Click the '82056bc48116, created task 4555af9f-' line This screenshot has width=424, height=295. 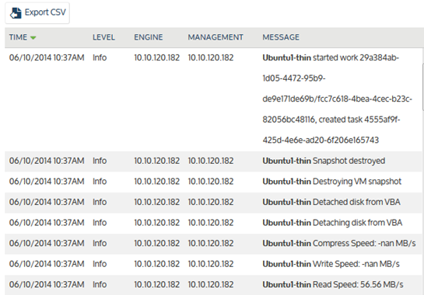[331, 120]
